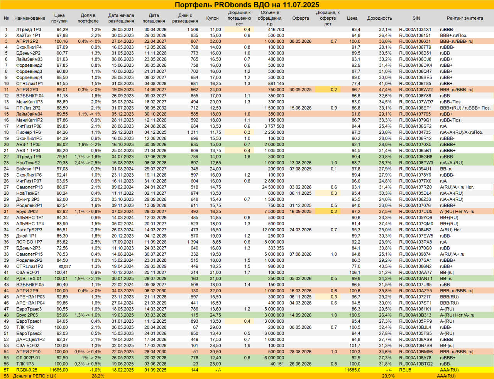Image resolution: width=494 pixels, height=379 pixels.
Task: Select the share change '2,4% -> 2,5%'
Action: click(x=88, y=163)
